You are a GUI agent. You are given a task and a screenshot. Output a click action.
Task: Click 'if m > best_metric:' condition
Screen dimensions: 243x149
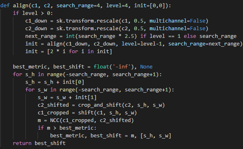pos(67,128)
